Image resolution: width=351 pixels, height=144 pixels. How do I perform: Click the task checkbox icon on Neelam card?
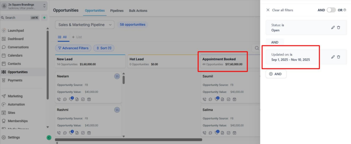coord(83,99)
